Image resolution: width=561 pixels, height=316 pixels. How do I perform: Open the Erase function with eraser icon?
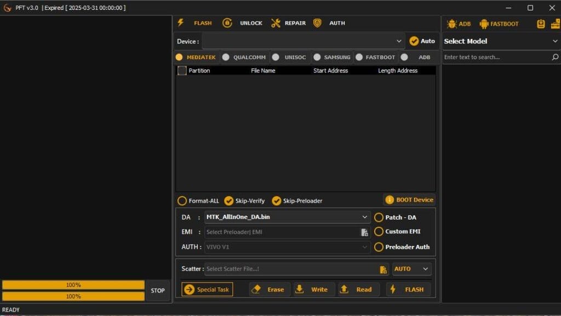(x=256, y=289)
